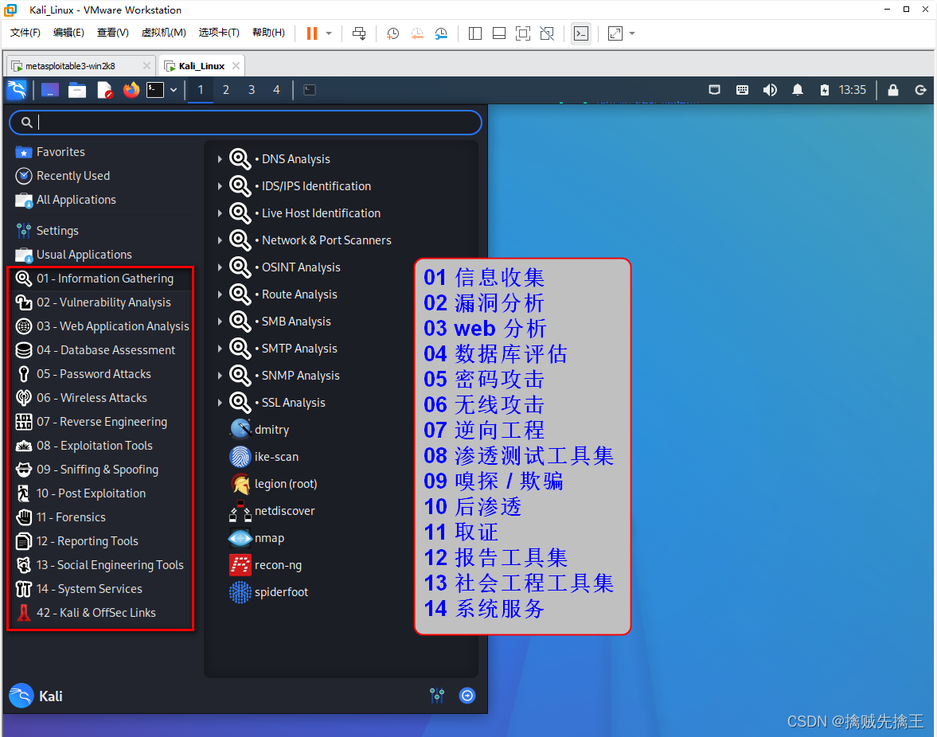Open menu settings sliders icon at bottom
The image size is (937, 737).
click(437, 695)
